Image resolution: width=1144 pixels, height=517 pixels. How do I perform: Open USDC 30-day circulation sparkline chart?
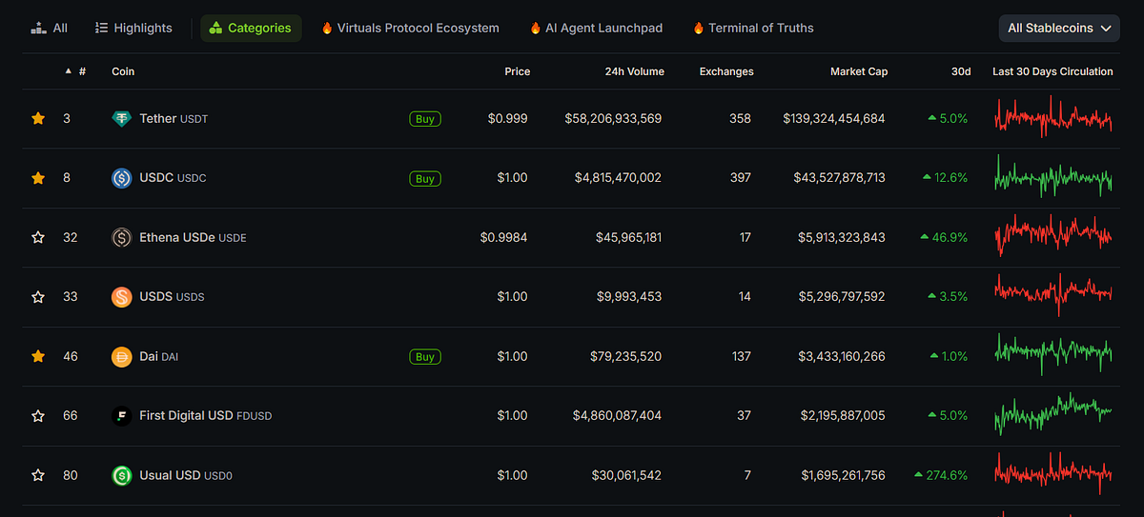[x=1052, y=178]
